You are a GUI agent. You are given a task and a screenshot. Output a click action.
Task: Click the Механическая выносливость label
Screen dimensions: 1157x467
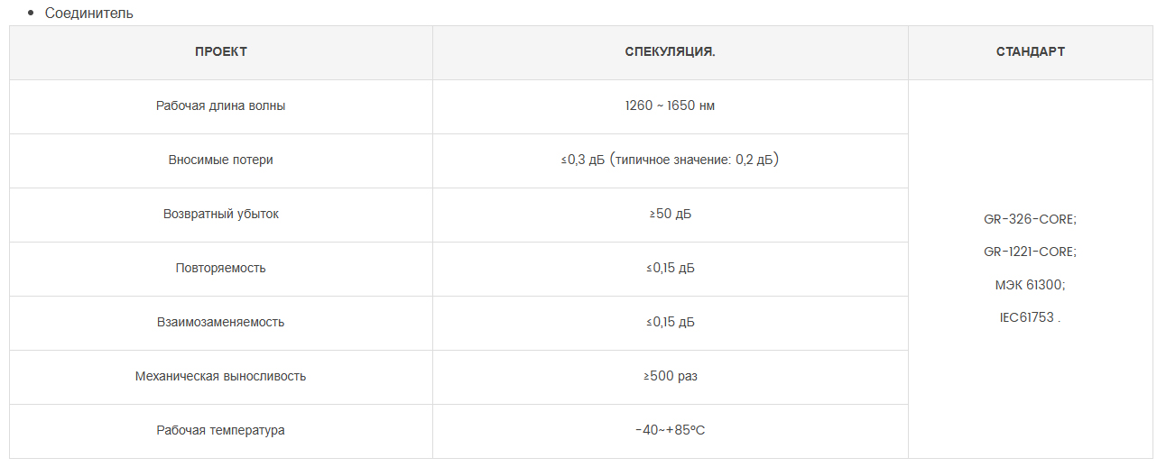pos(221,377)
